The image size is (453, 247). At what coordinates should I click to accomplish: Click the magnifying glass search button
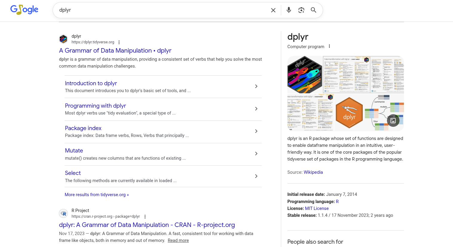click(x=313, y=10)
